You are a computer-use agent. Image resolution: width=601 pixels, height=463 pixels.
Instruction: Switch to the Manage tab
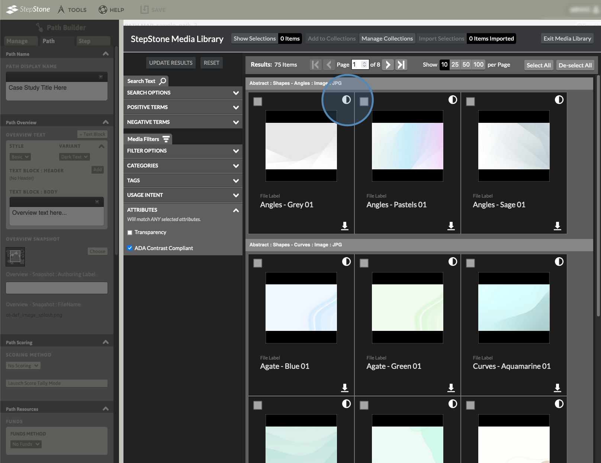click(21, 41)
